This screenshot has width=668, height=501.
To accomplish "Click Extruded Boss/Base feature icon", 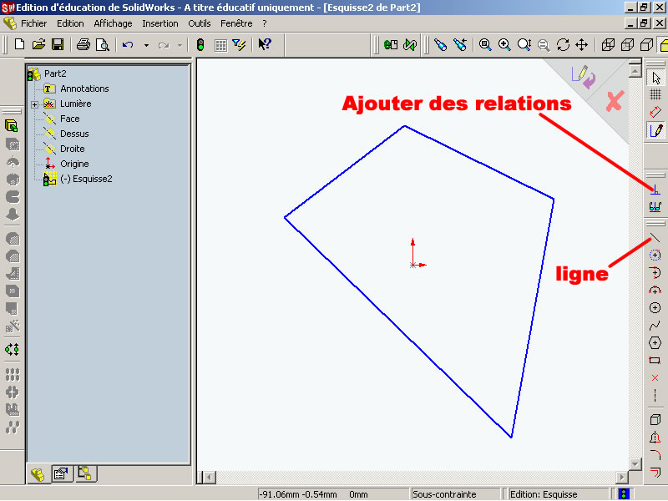I will tap(12, 126).
